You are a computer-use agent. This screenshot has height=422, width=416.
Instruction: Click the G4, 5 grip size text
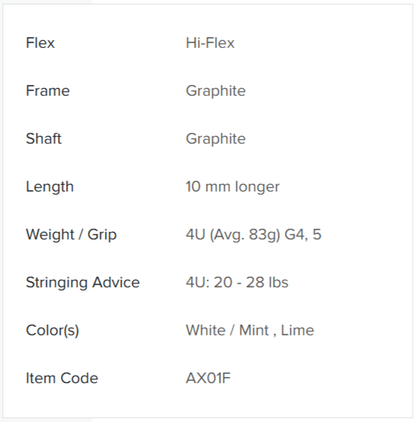[x=303, y=234]
